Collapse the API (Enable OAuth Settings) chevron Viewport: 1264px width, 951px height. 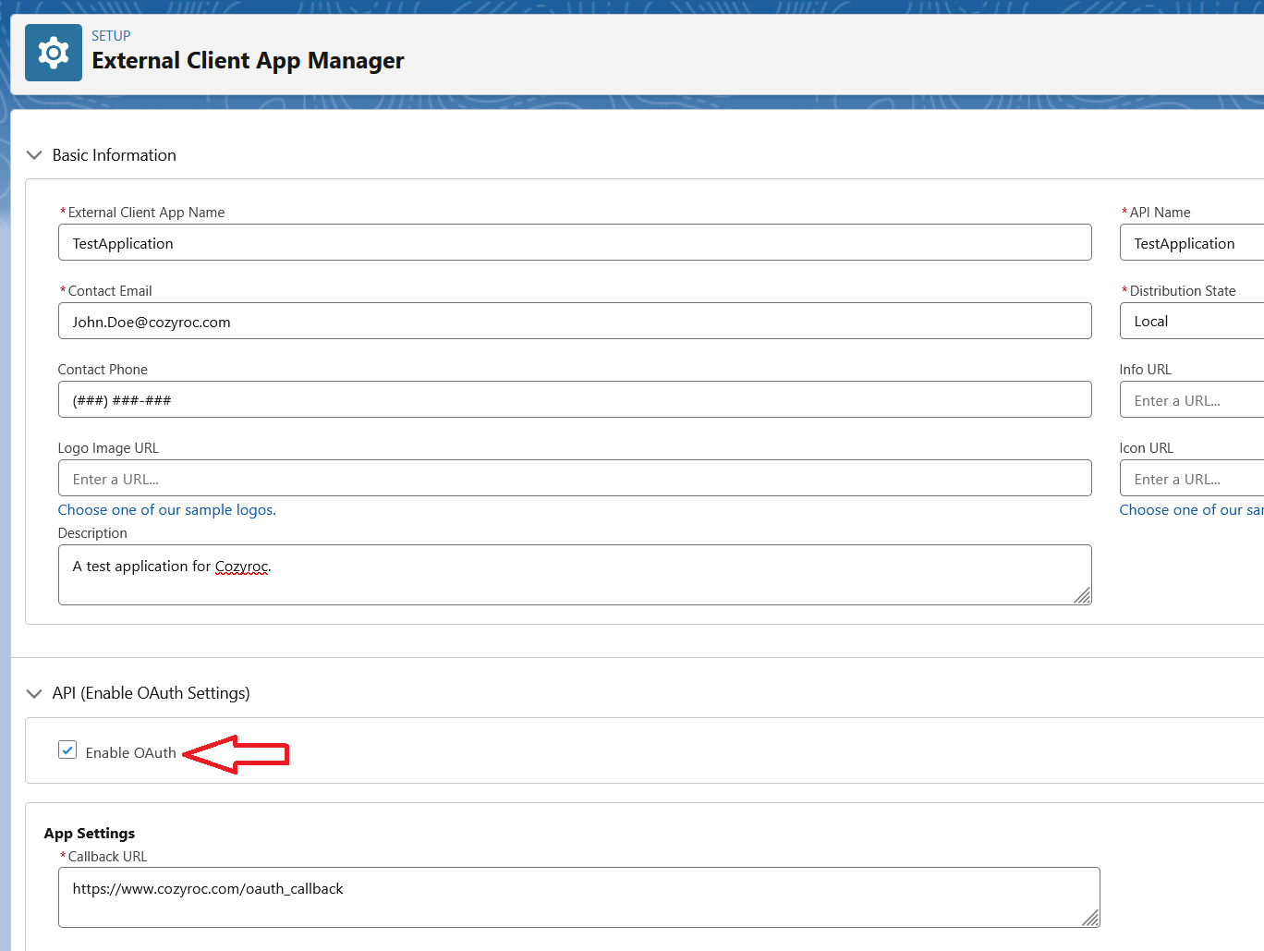(x=34, y=693)
